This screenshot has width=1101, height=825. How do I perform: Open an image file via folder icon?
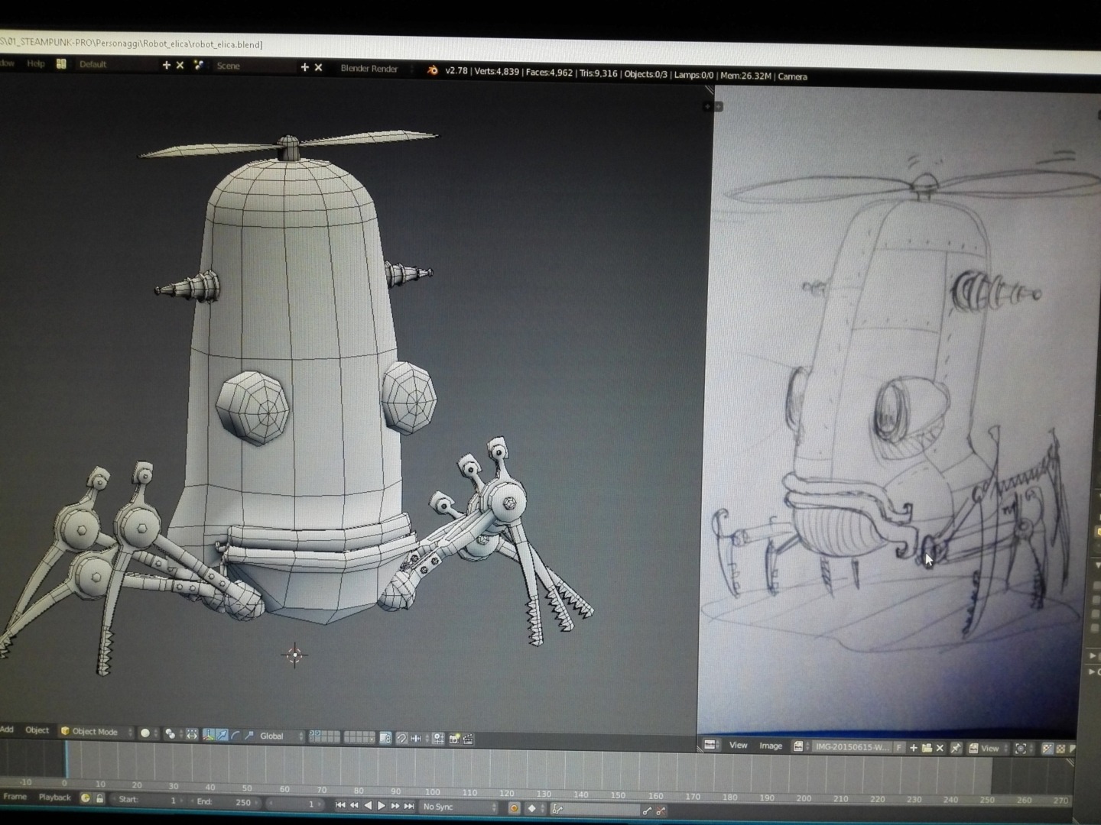[927, 748]
